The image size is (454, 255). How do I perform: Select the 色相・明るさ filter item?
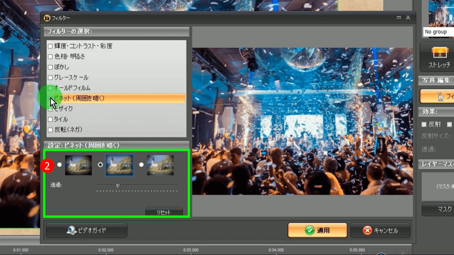pyautogui.click(x=70, y=56)
